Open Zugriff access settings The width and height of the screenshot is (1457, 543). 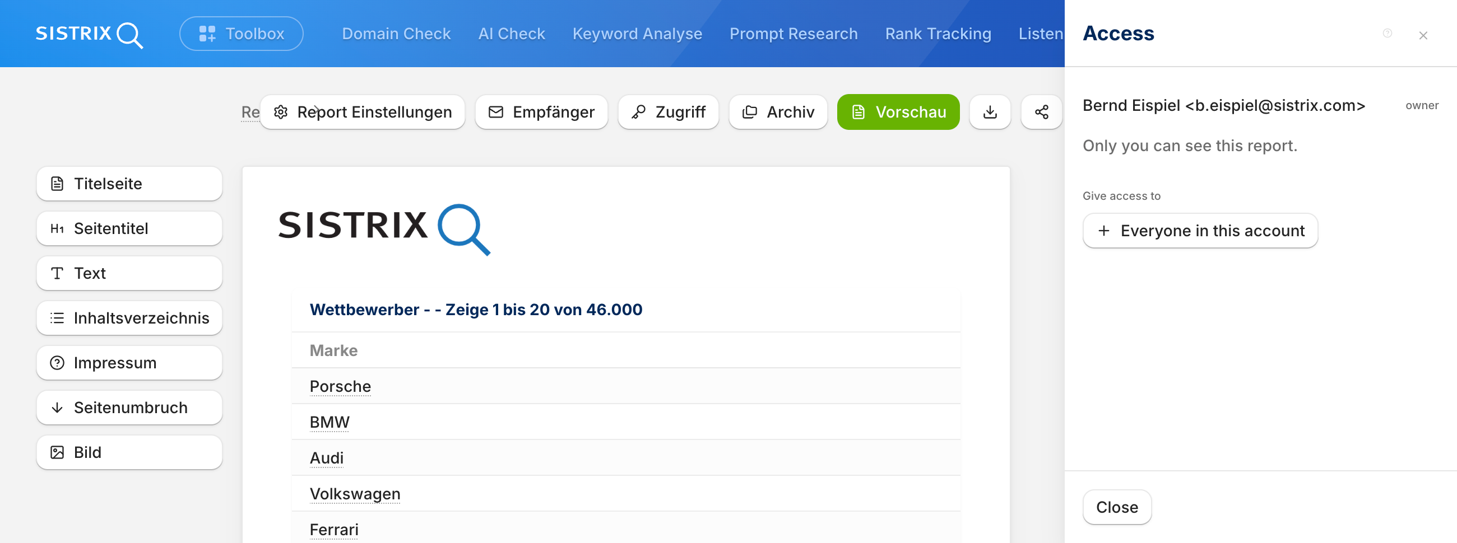(x=668, y=112)
